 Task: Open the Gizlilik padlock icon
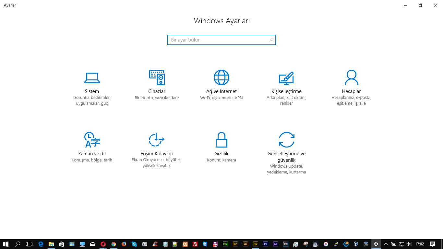(221, 140)
